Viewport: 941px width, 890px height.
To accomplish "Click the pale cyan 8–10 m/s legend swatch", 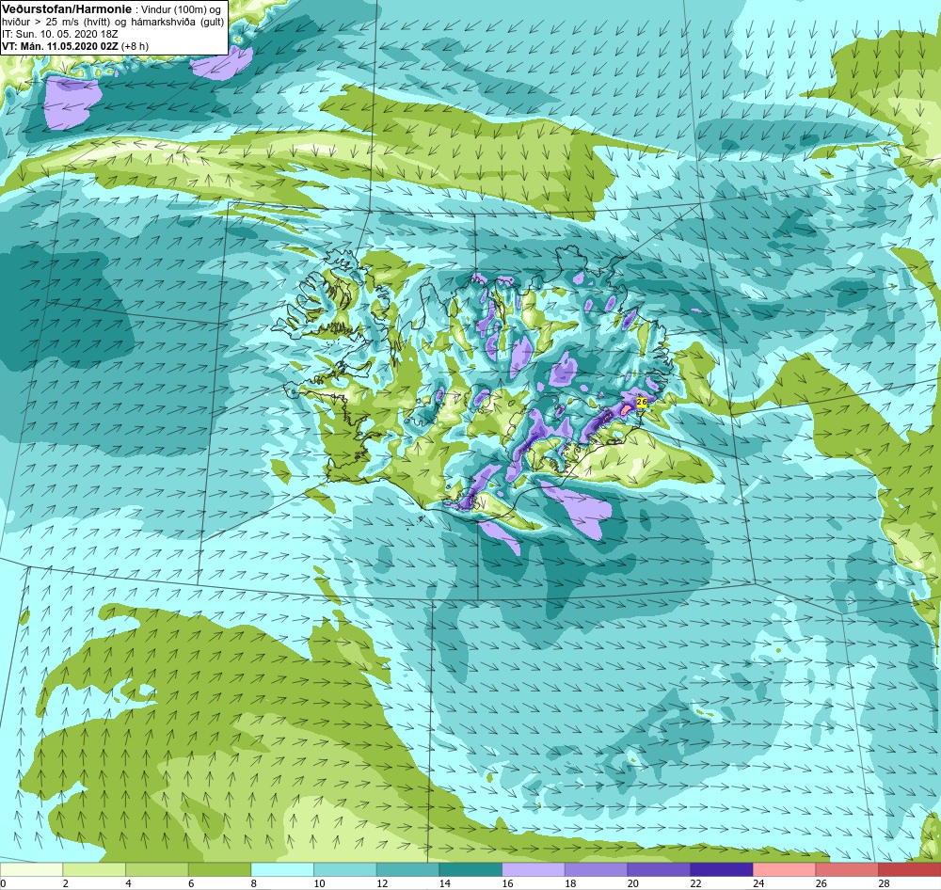I will tap(282, 869).
